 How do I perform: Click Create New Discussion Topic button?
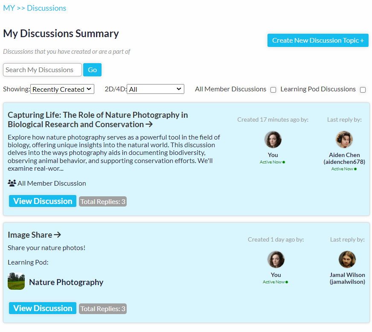pos(318,41)
